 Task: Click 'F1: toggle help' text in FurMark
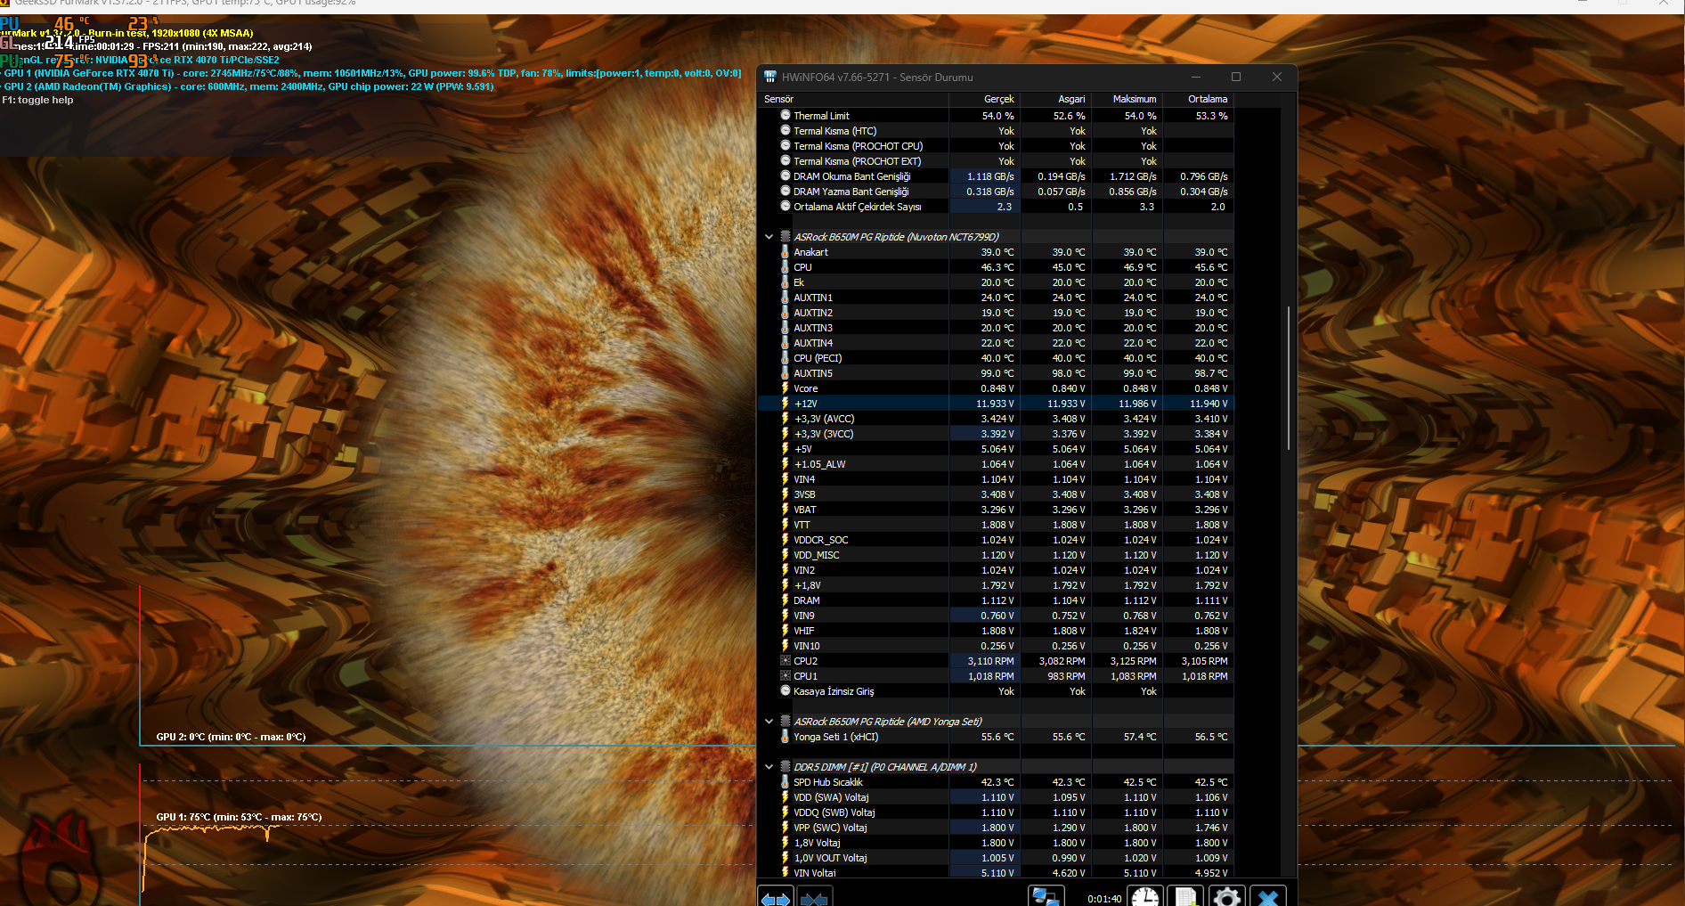point(37,100)
